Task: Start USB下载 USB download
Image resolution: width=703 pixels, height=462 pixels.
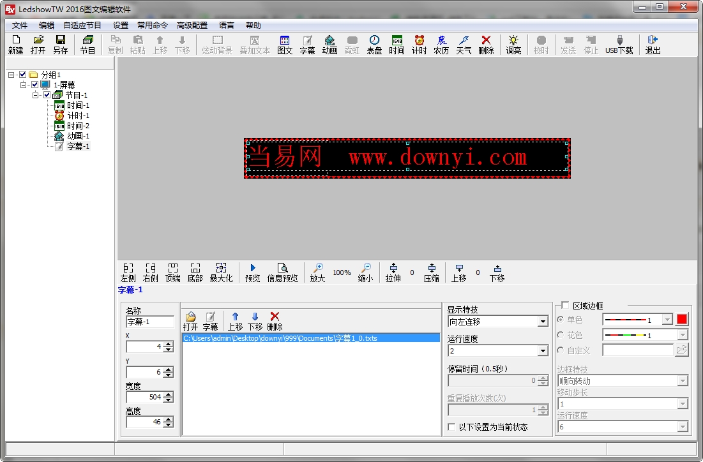Action: click(619, 45)
